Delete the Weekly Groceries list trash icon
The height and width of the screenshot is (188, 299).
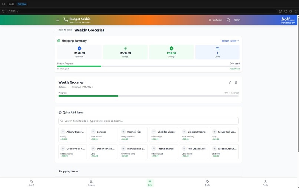tap(236, 82)
